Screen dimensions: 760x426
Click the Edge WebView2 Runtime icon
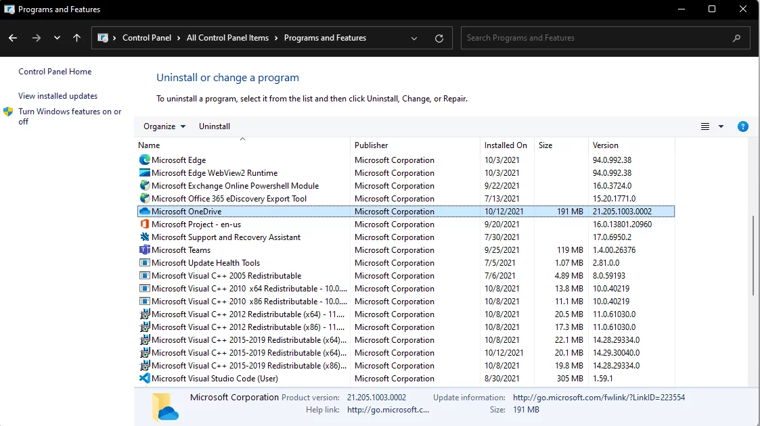pyautogui.click(x=144, y=173)
